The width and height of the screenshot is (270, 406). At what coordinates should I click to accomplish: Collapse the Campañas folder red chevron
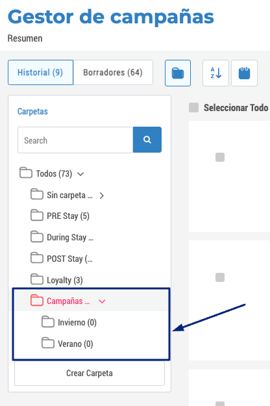point(102,301)
